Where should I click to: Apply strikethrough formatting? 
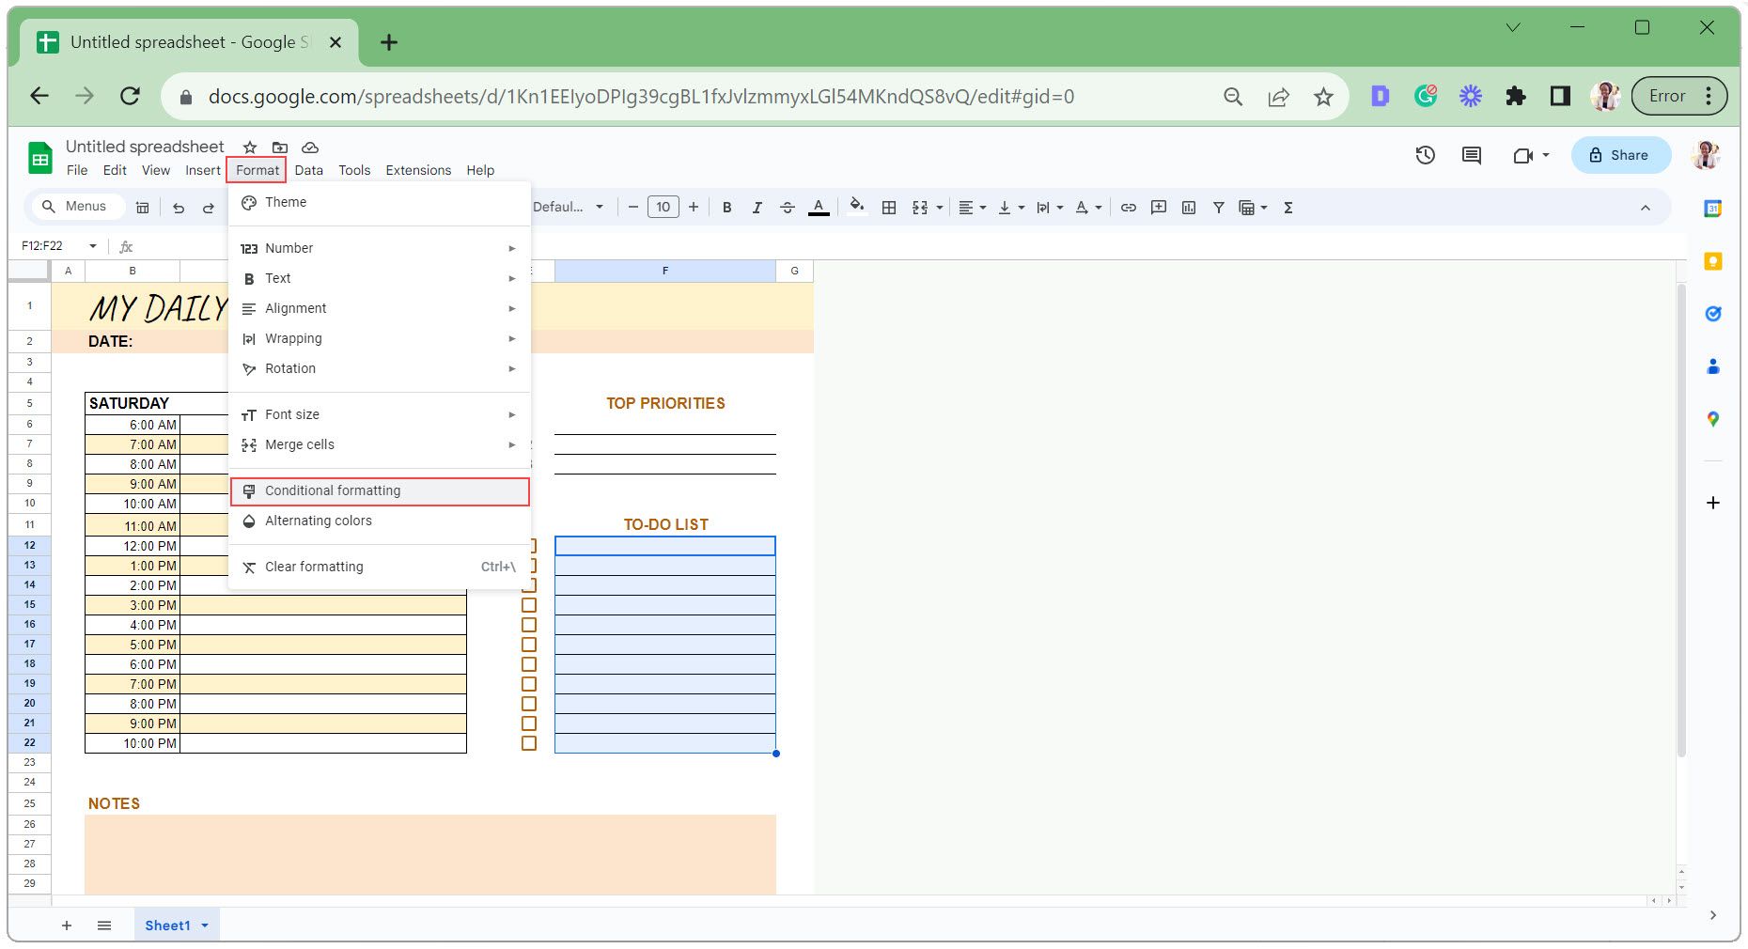(788, 207)
